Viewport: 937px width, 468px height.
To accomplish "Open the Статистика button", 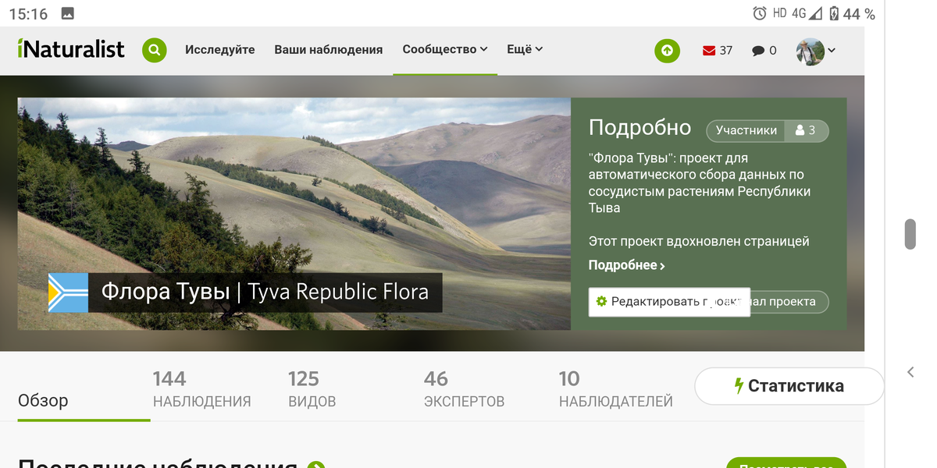I will click(789, 386).
